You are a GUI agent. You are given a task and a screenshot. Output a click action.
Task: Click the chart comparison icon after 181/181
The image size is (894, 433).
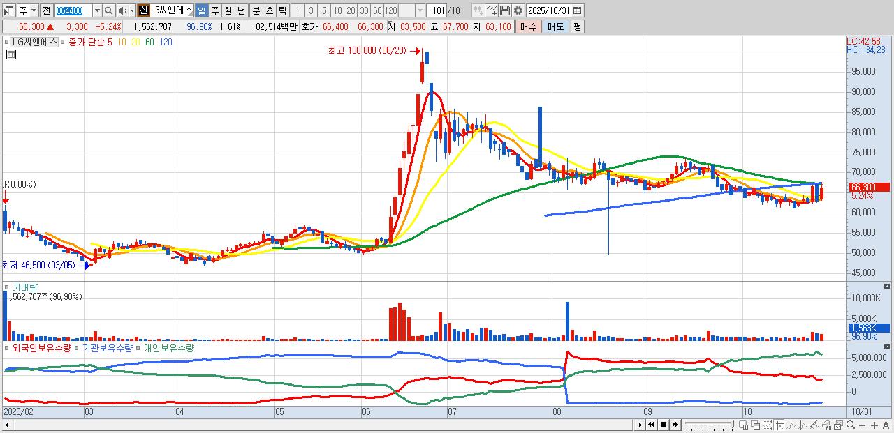478,10
